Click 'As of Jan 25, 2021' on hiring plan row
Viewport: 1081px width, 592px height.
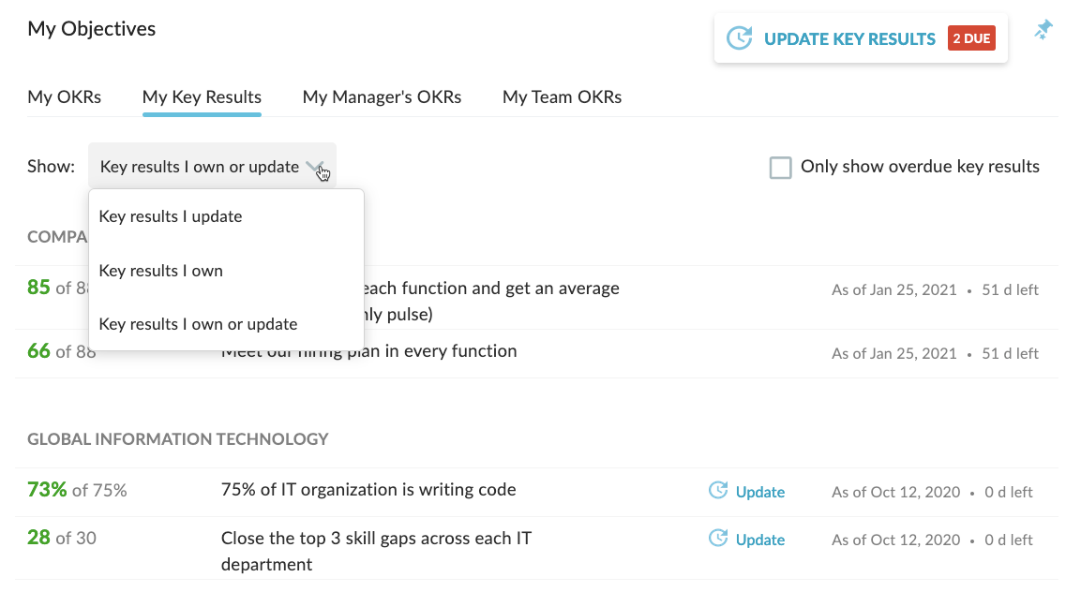pos(894,353)
